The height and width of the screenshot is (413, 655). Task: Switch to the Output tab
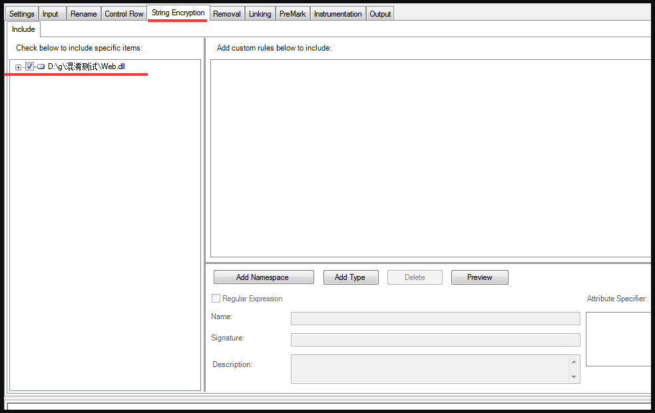(x=379, y=13)
